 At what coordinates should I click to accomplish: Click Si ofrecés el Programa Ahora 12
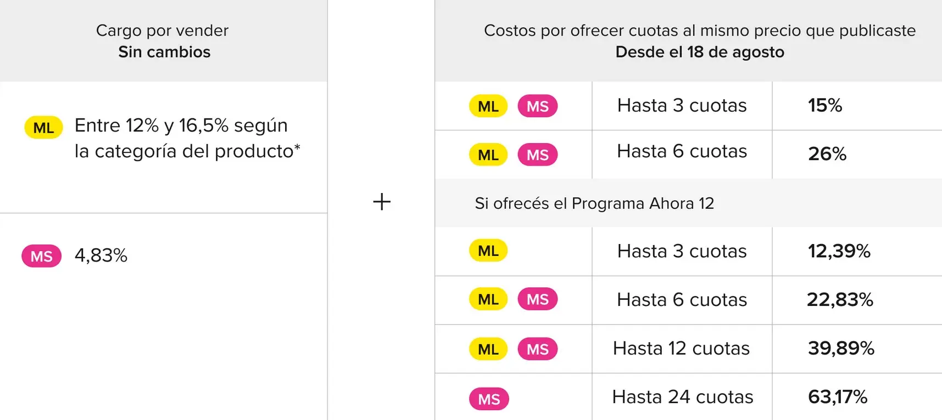click(x=594, y=203)
